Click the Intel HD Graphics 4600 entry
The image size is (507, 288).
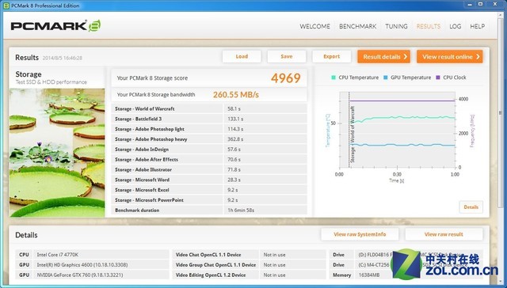tap(82, 265)
